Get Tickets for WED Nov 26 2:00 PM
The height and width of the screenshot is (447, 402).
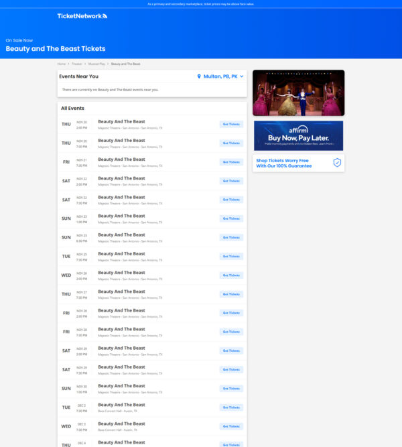pos(231,275)
